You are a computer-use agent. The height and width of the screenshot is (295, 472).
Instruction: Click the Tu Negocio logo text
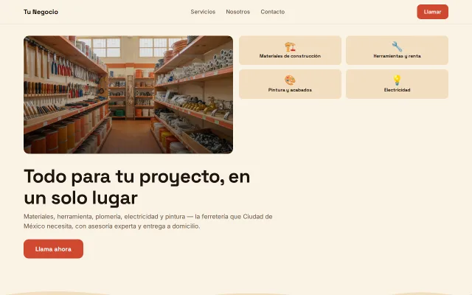41,12
